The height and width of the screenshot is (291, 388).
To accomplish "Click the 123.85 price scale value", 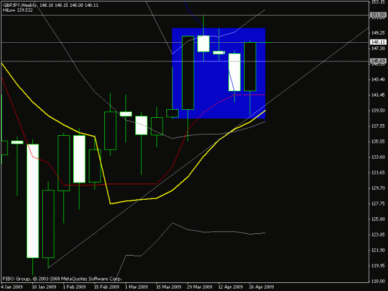I will click(378, 235).
